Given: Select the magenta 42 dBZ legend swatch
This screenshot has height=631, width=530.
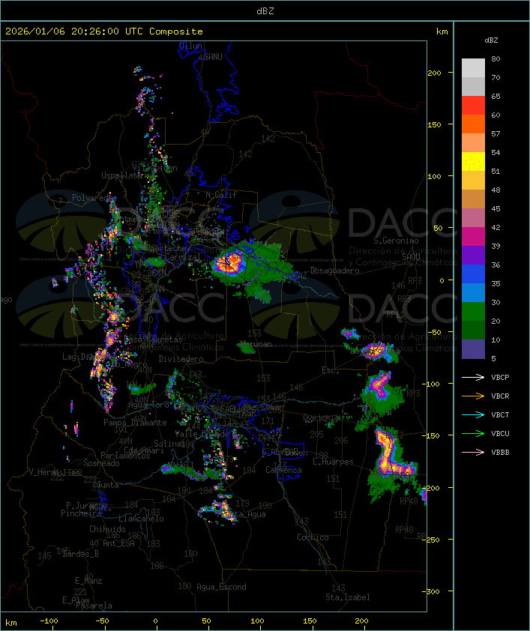Looking at the screenshot, I should (473, 237).
